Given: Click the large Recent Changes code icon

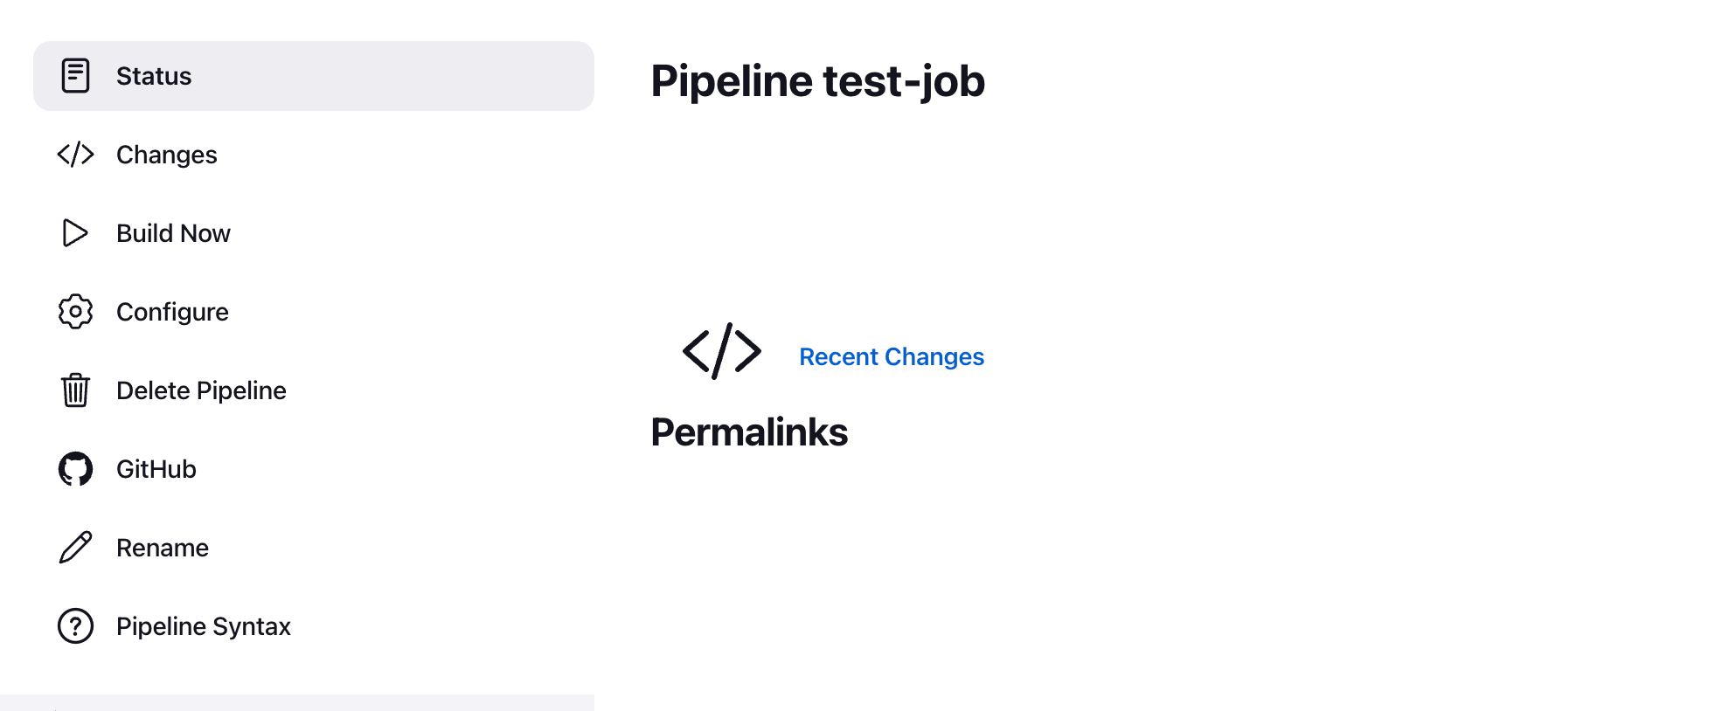Looking at the screenshot, I should pyautogui.click(x=721, y=351).
